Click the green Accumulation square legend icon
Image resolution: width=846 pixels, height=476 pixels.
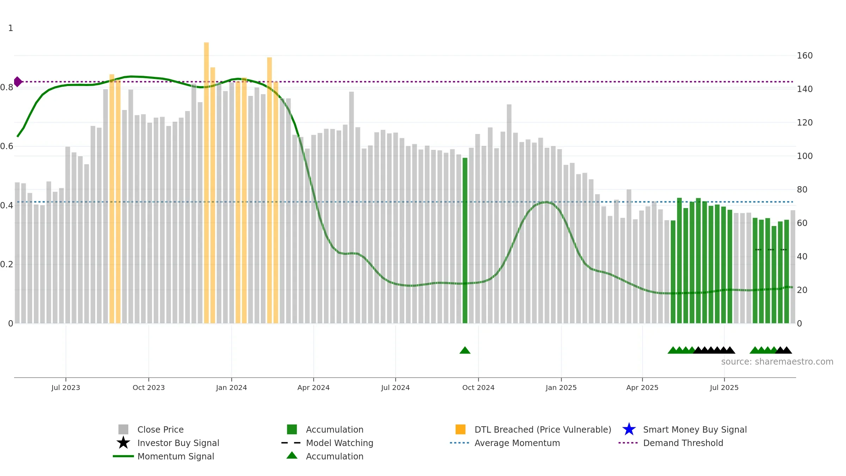[292, 429]
